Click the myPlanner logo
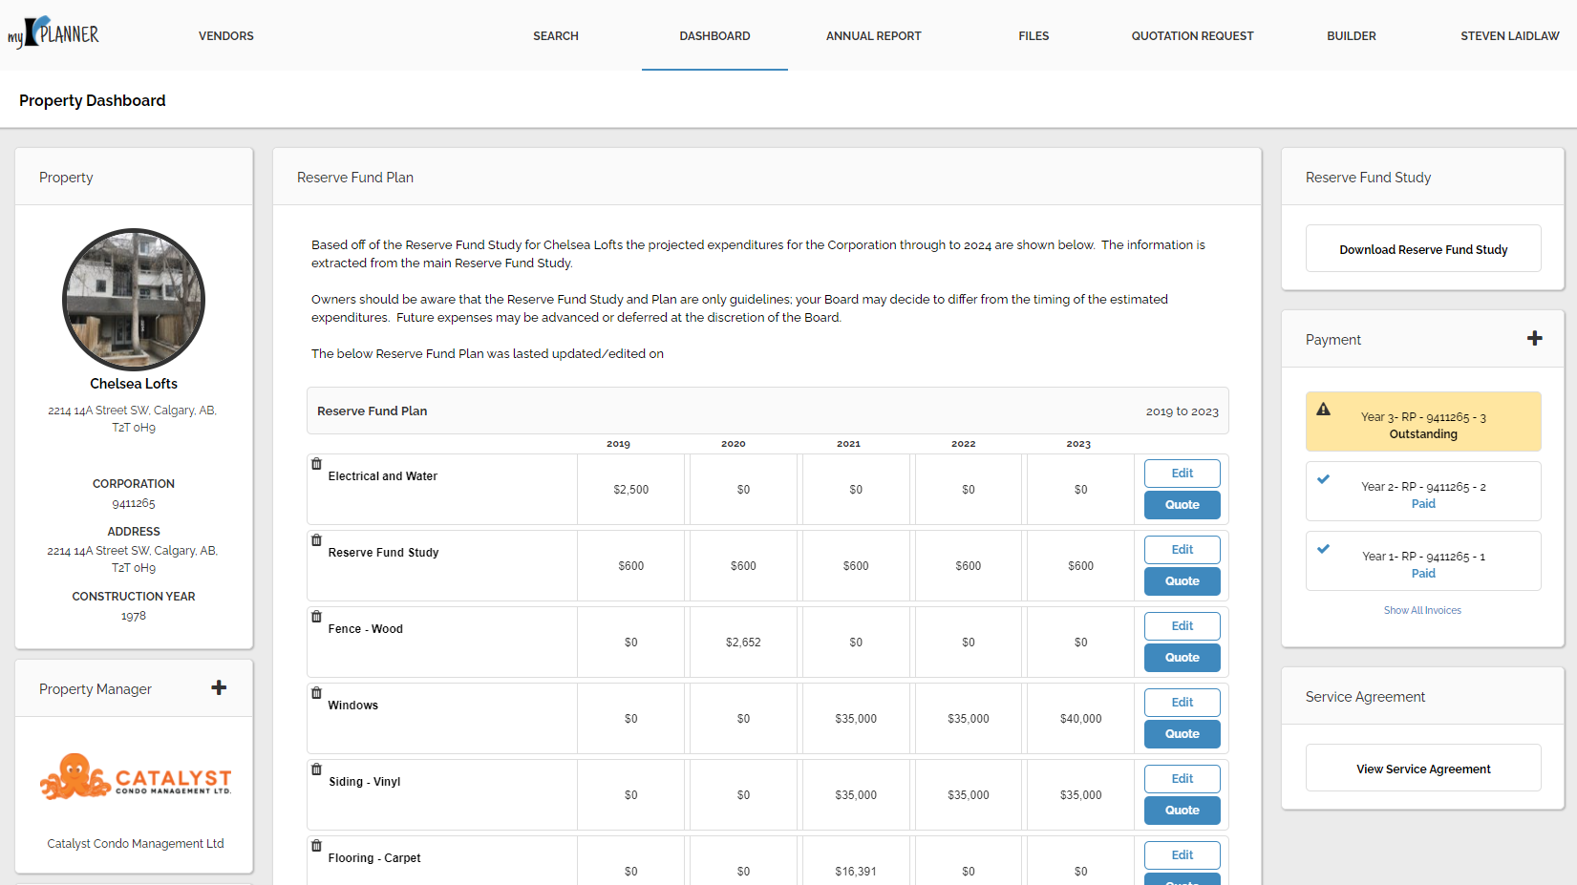 [x=53, y=33]
